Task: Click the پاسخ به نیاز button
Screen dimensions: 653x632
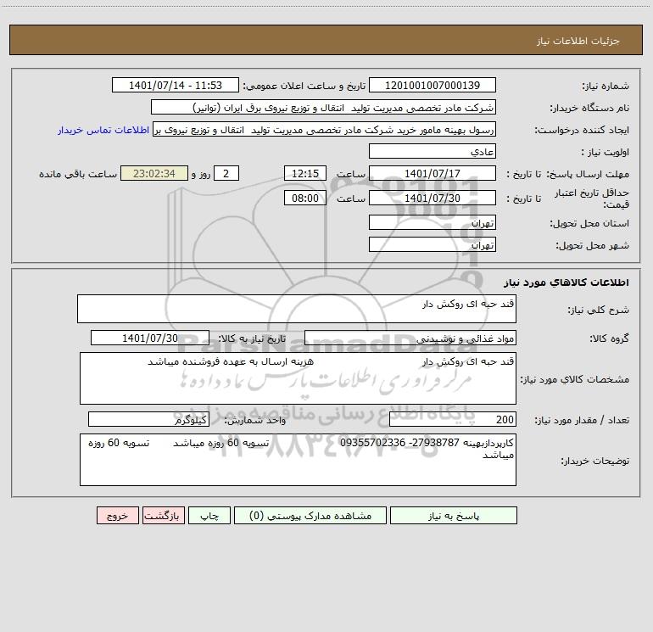Action: tap(453, 516)
